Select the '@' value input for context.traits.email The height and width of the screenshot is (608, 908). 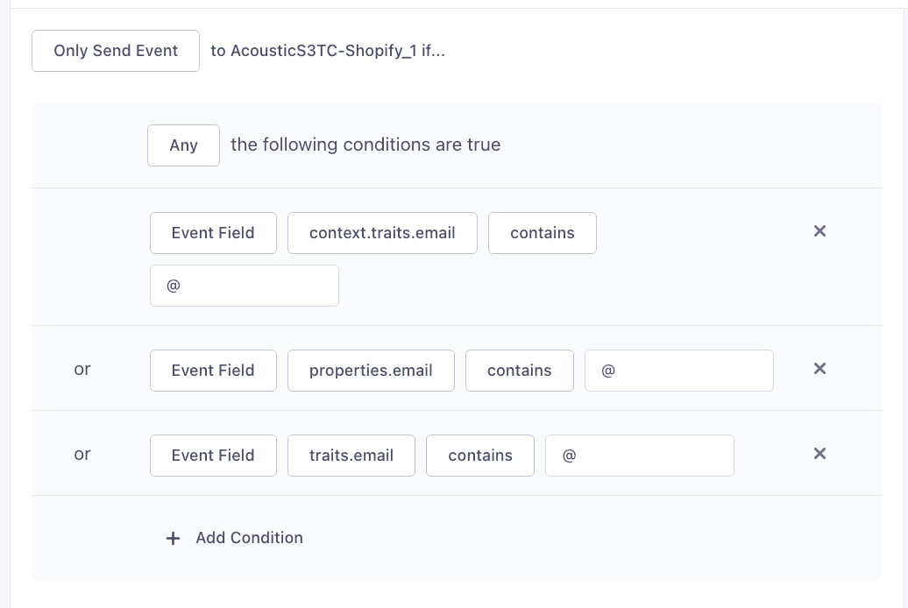click(245, 285)
